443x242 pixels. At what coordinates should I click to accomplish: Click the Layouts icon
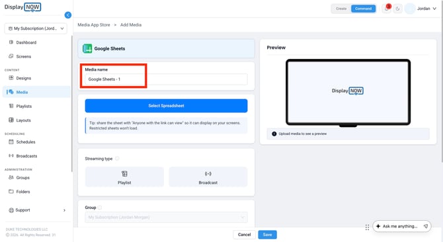tap(11, 120)
